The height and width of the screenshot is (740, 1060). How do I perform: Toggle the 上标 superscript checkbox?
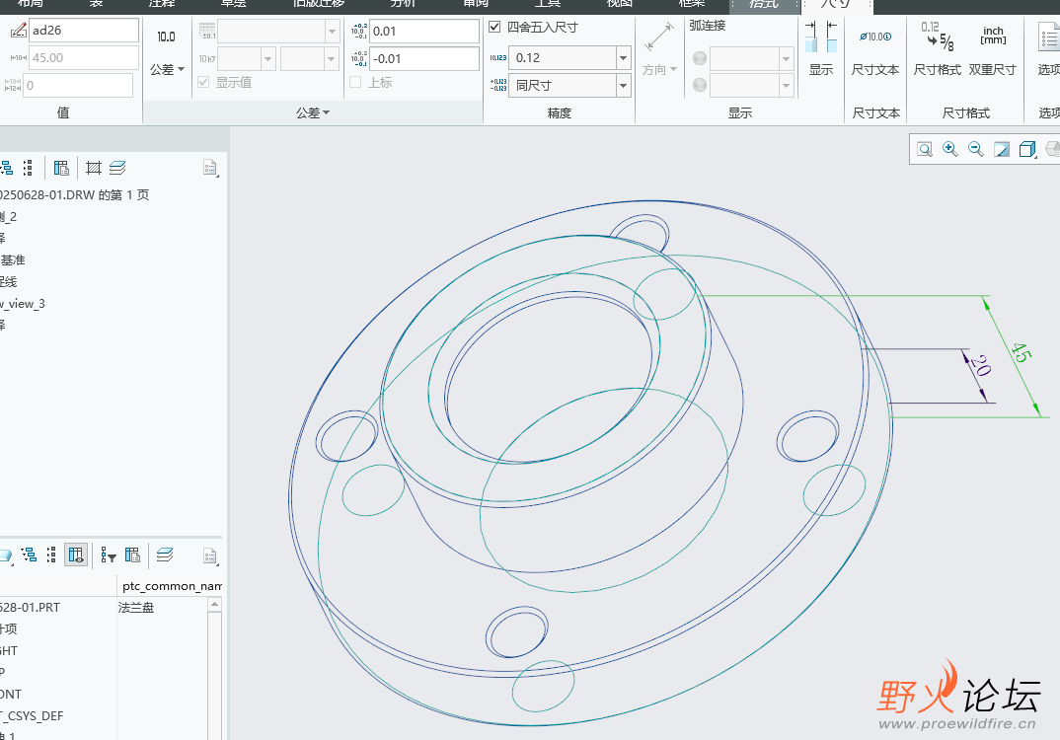pyautogui.click(x=355, y=82)
